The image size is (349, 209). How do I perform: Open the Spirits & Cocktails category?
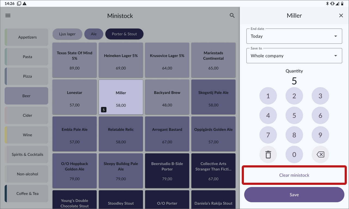26,154
